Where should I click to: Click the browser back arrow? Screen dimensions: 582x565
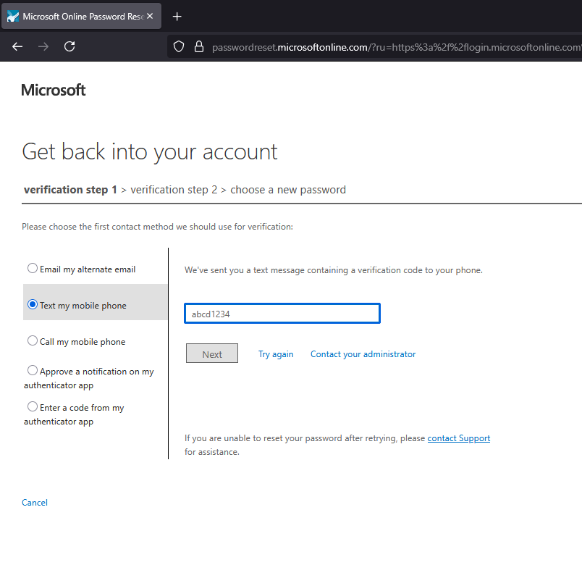coord(17,46)
